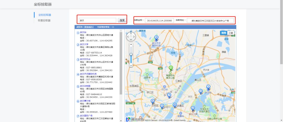Click the 更换城市 change city link
The height and width of the screenshot is (122, 283).
tap(89, 27)
